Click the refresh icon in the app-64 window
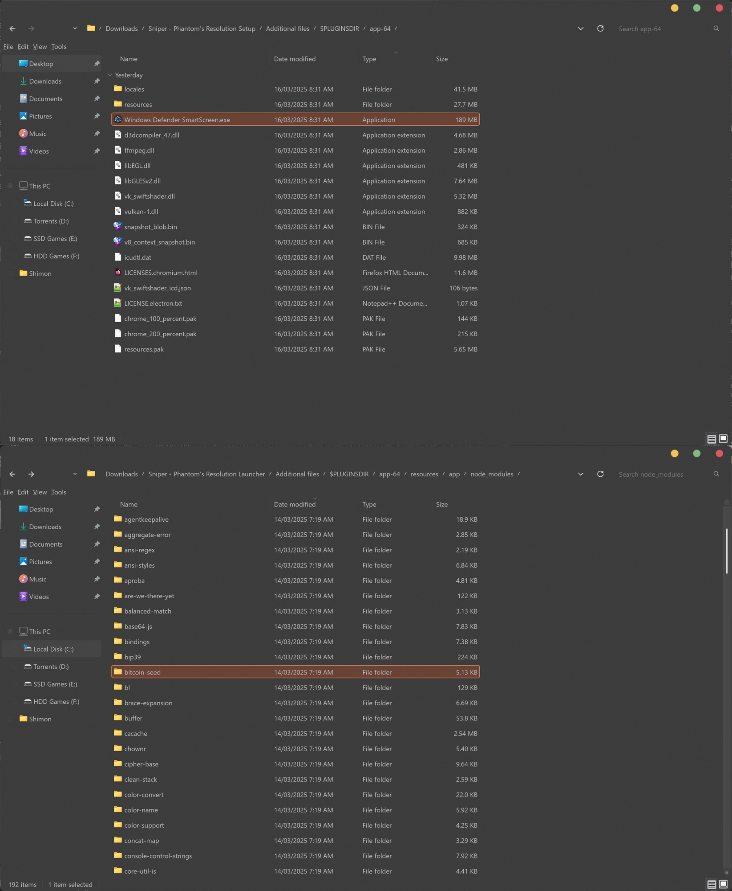This screenshot has width=732, height=891. [x=600, y=29]
